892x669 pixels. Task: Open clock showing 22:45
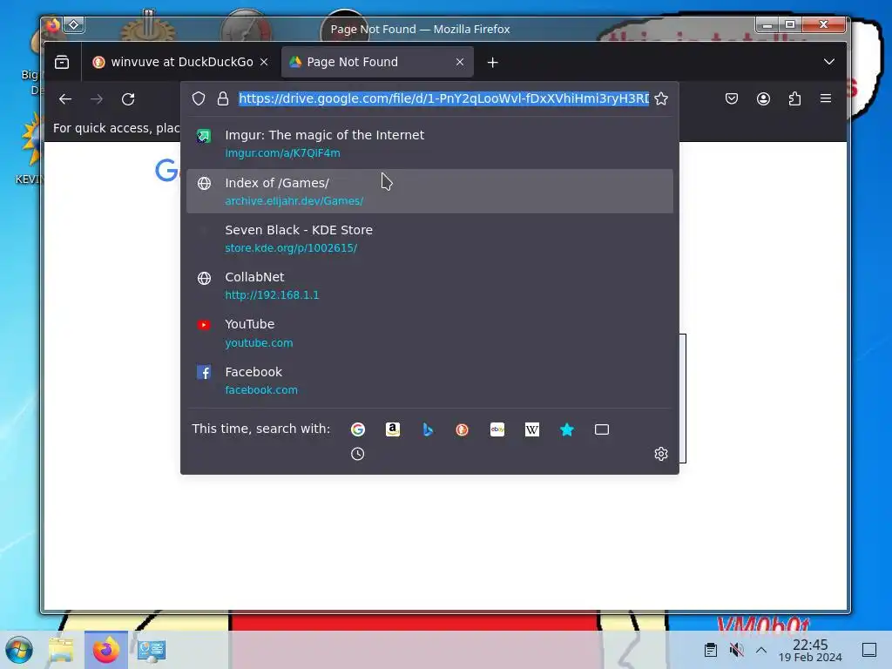(x=810, y=650)
